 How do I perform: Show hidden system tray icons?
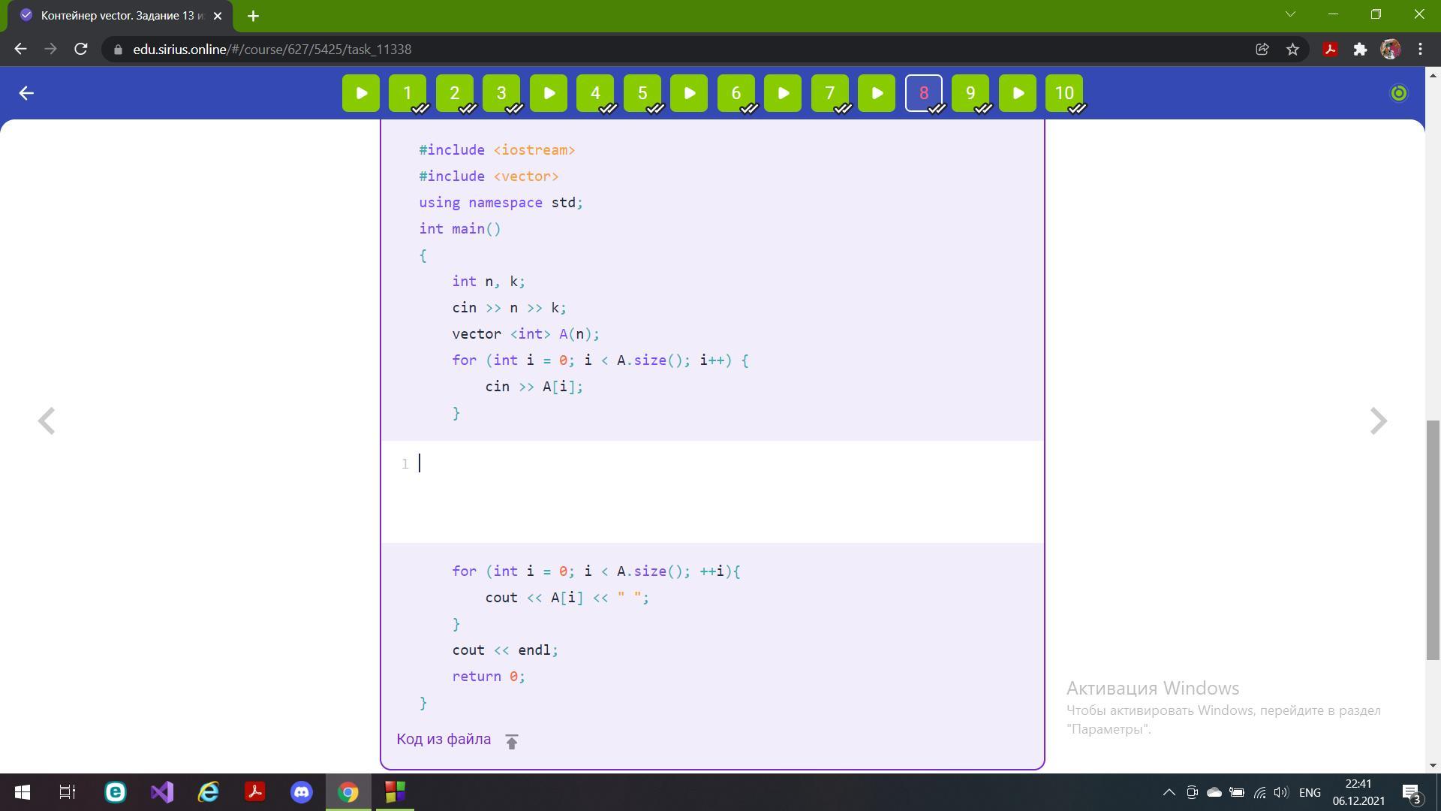pos(1169,792)
